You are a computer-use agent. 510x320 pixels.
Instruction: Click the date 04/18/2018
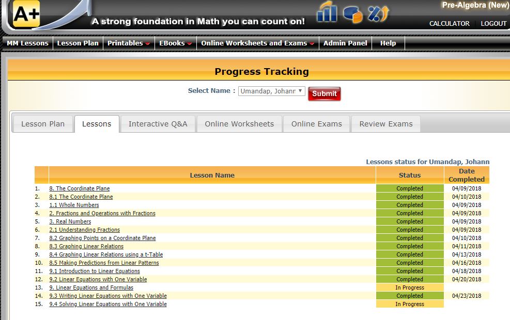coord(467,271)
